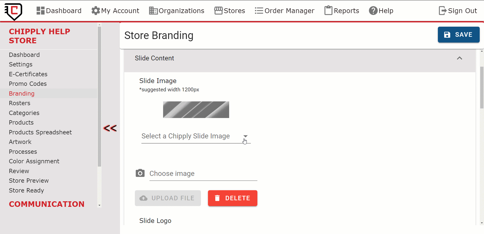Open Order Manager menu item
The image size is (484, 234).
[x=285, y=11]
